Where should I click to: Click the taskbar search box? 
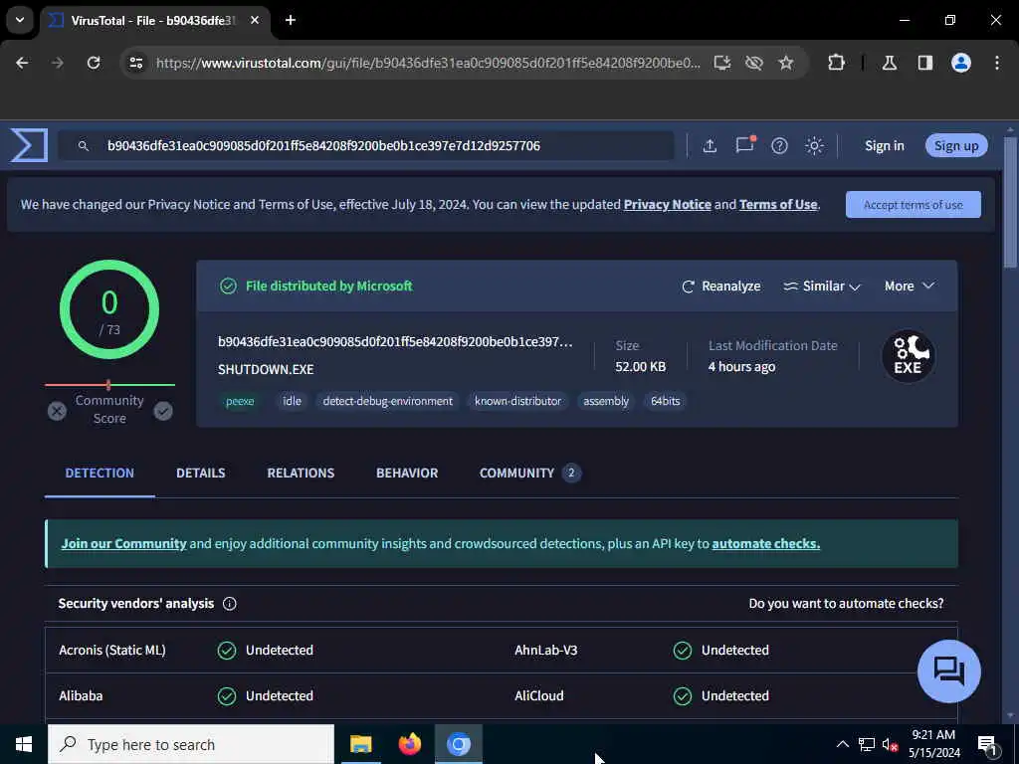pyautogui.click(x=191, y=744)
